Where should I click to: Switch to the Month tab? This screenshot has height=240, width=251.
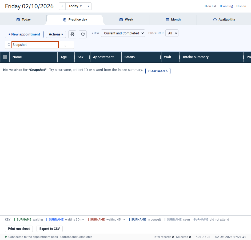(x=173, y=19)
